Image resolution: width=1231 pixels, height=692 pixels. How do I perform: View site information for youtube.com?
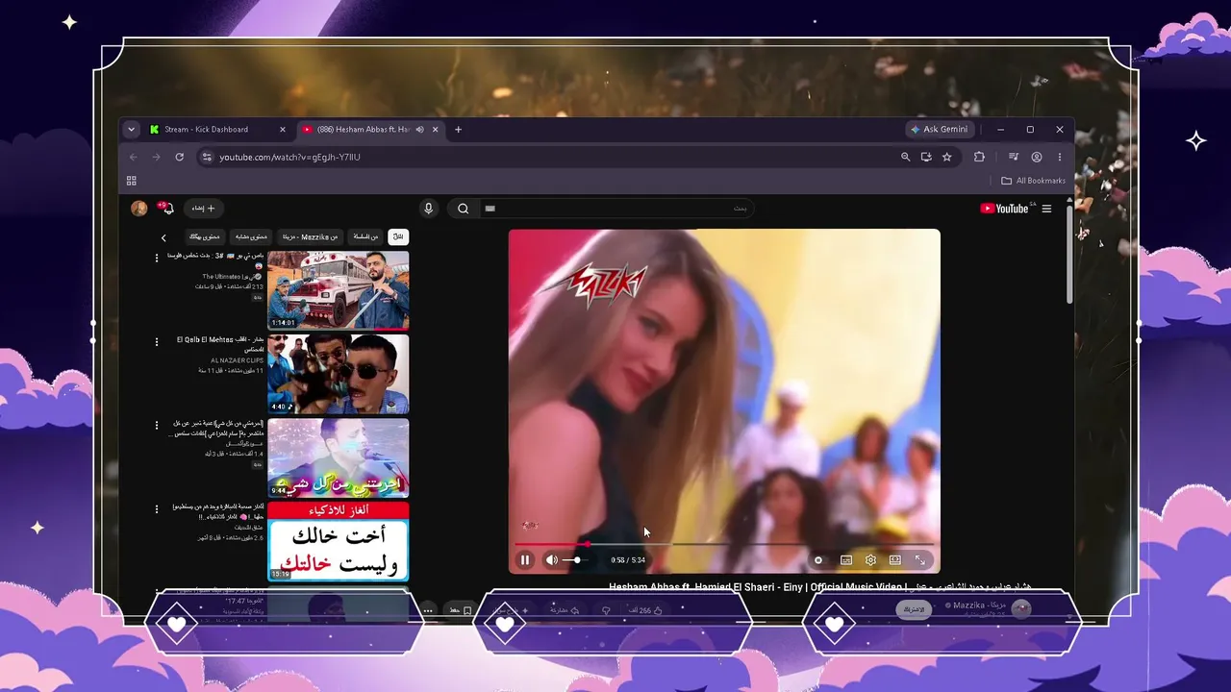(x=206, y=157)
